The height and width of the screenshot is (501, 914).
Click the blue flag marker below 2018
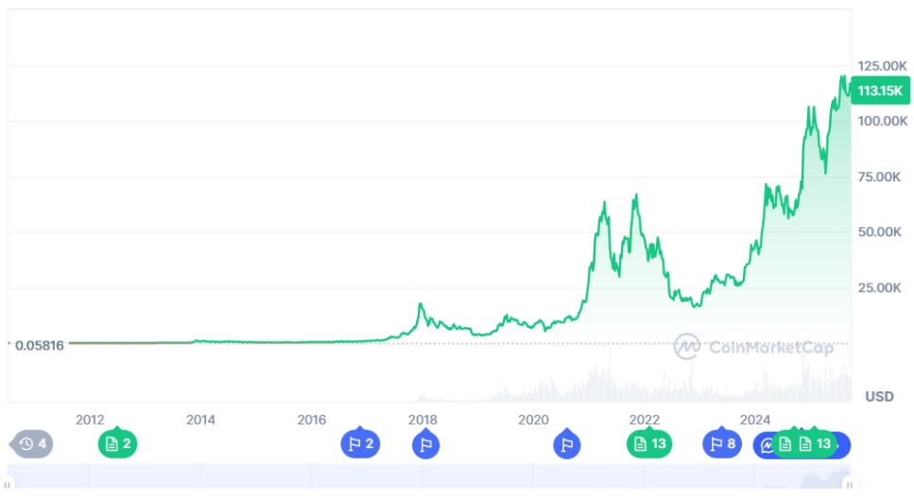click(x=425, y=443)
